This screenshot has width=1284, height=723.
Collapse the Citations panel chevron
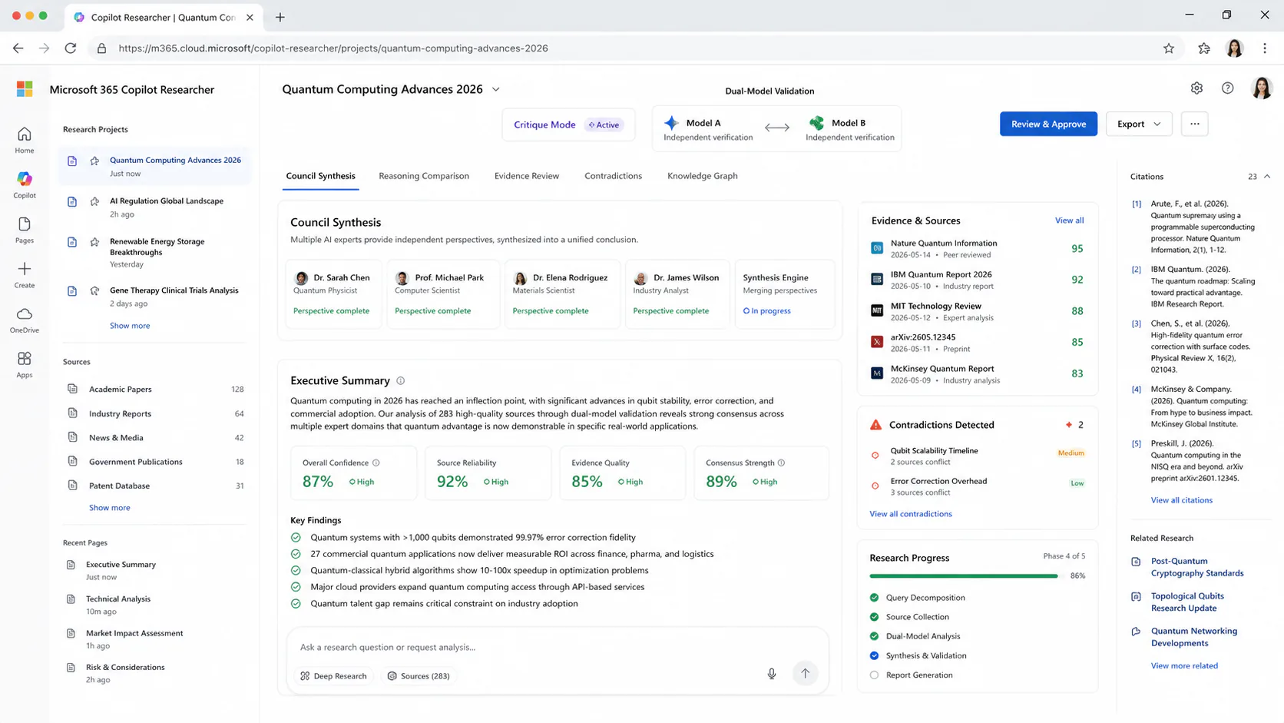tap(1267, 176)
